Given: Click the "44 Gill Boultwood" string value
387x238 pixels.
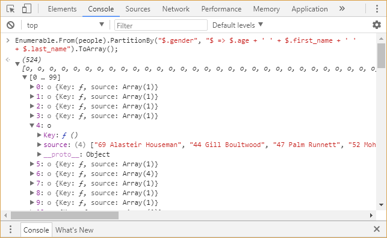Looking at the screenshot, I should point(227,145).
